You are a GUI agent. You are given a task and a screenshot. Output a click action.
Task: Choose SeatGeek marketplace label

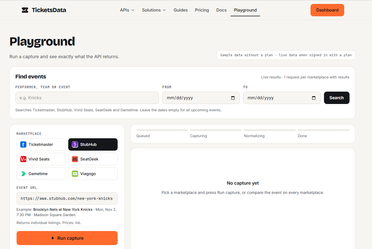pyautogui.click(x=89, y=159)
